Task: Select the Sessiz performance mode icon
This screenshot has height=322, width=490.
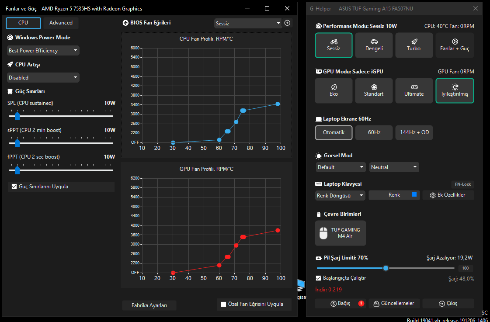Action: pos(334,42)
